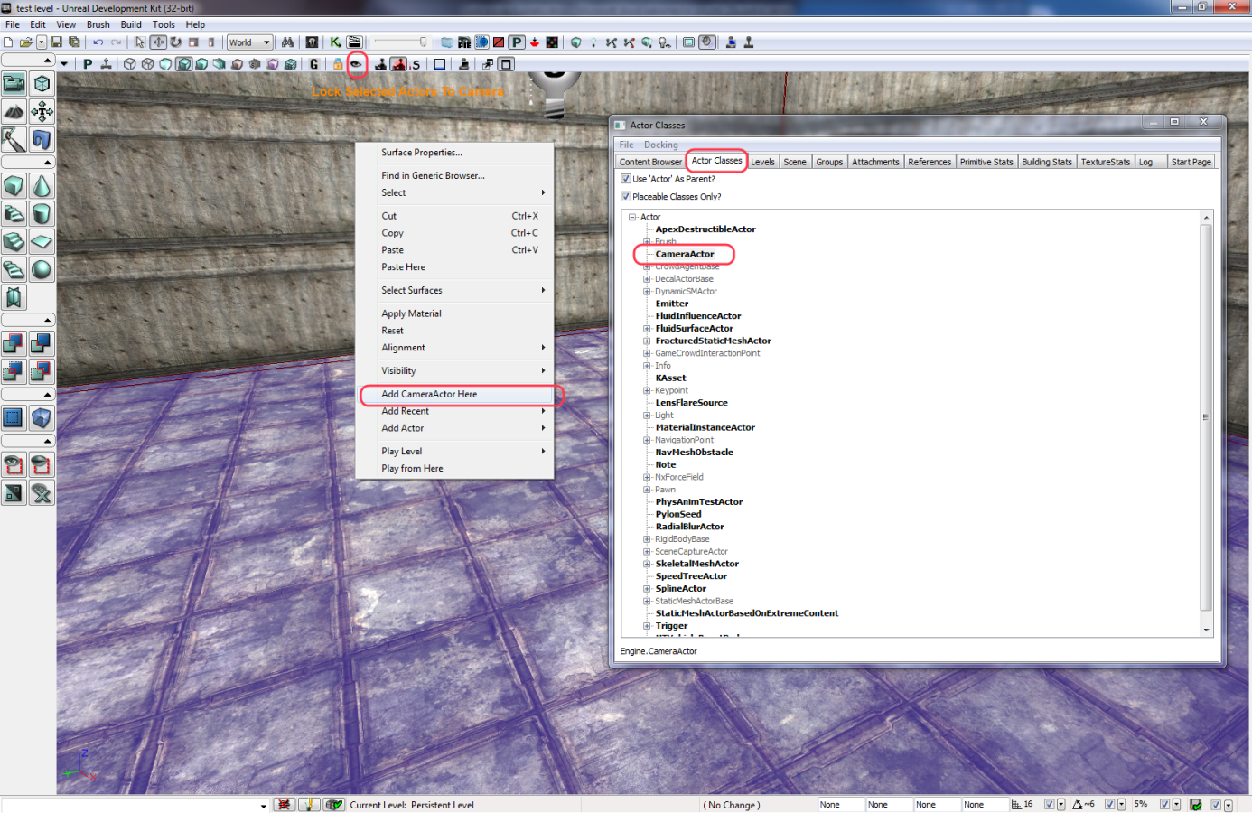Click the first None status field
The image size is (1252, 813).
842,804
